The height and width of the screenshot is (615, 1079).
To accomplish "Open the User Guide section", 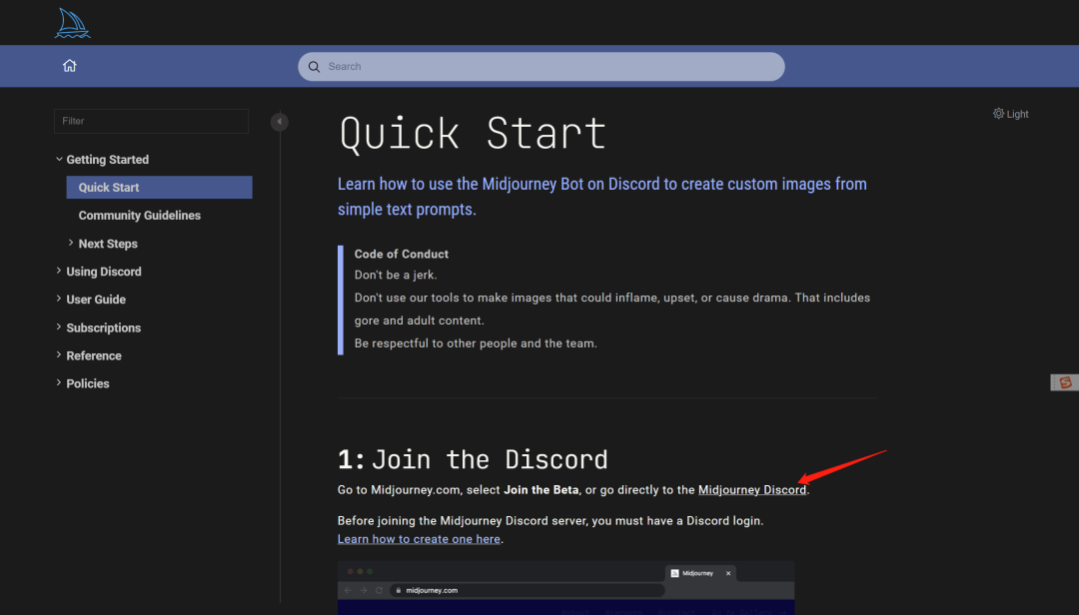I will pos(96,300).
